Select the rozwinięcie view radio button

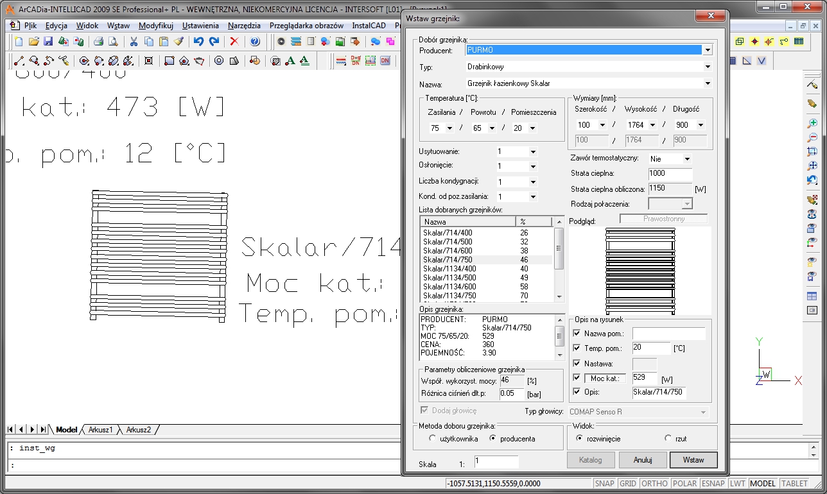580,438
